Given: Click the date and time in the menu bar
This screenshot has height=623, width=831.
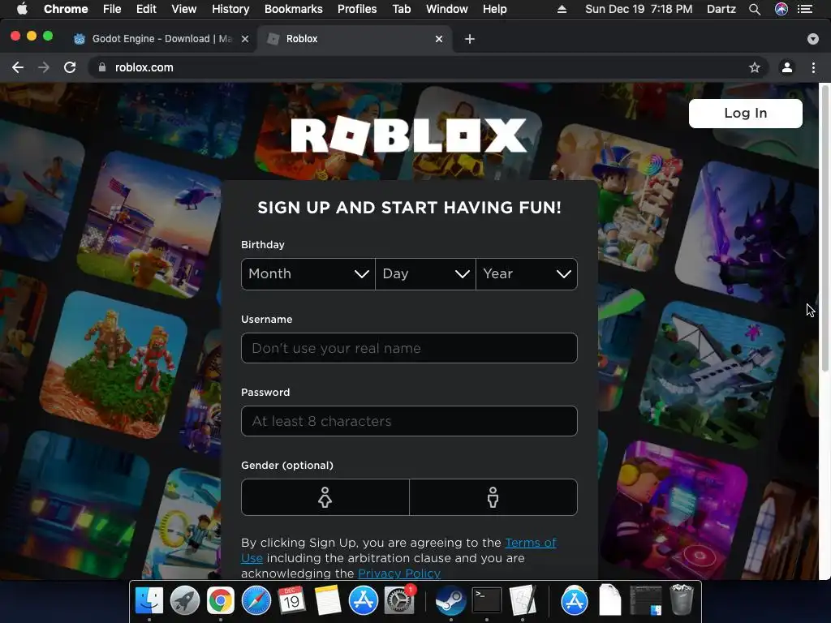Looking at the screenshot, I should 639,9.
